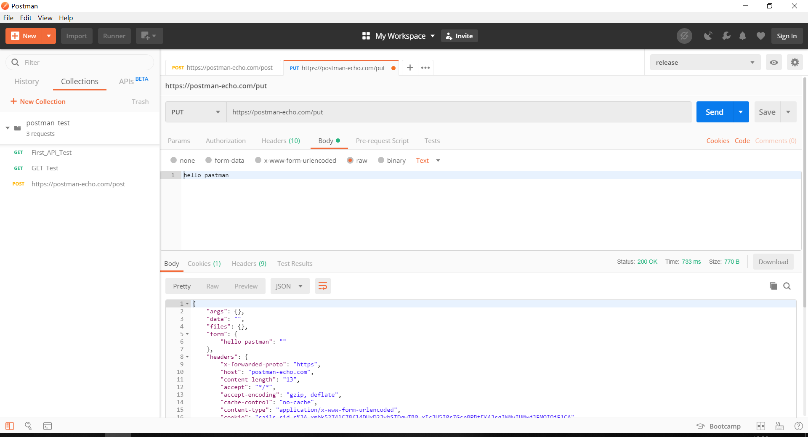The height and width of the screenshot is (437, 808).
Task: Open the Headers (10) request tab
Action: (x=281, y=141)
